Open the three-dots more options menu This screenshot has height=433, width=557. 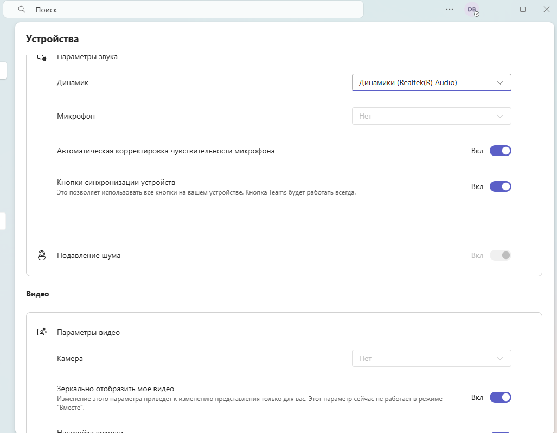(450, 9)
